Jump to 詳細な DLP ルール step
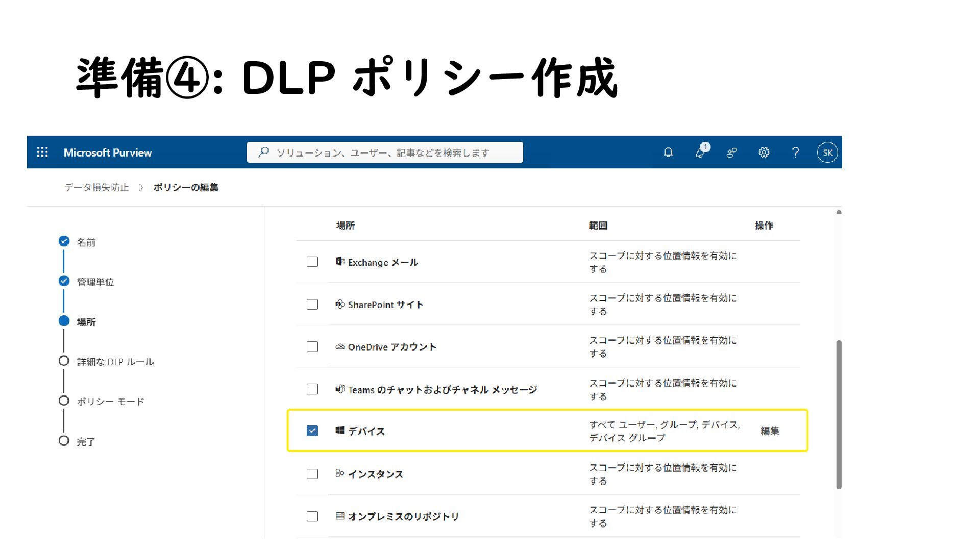The image size is (980, 551). (x=115, y=362)
